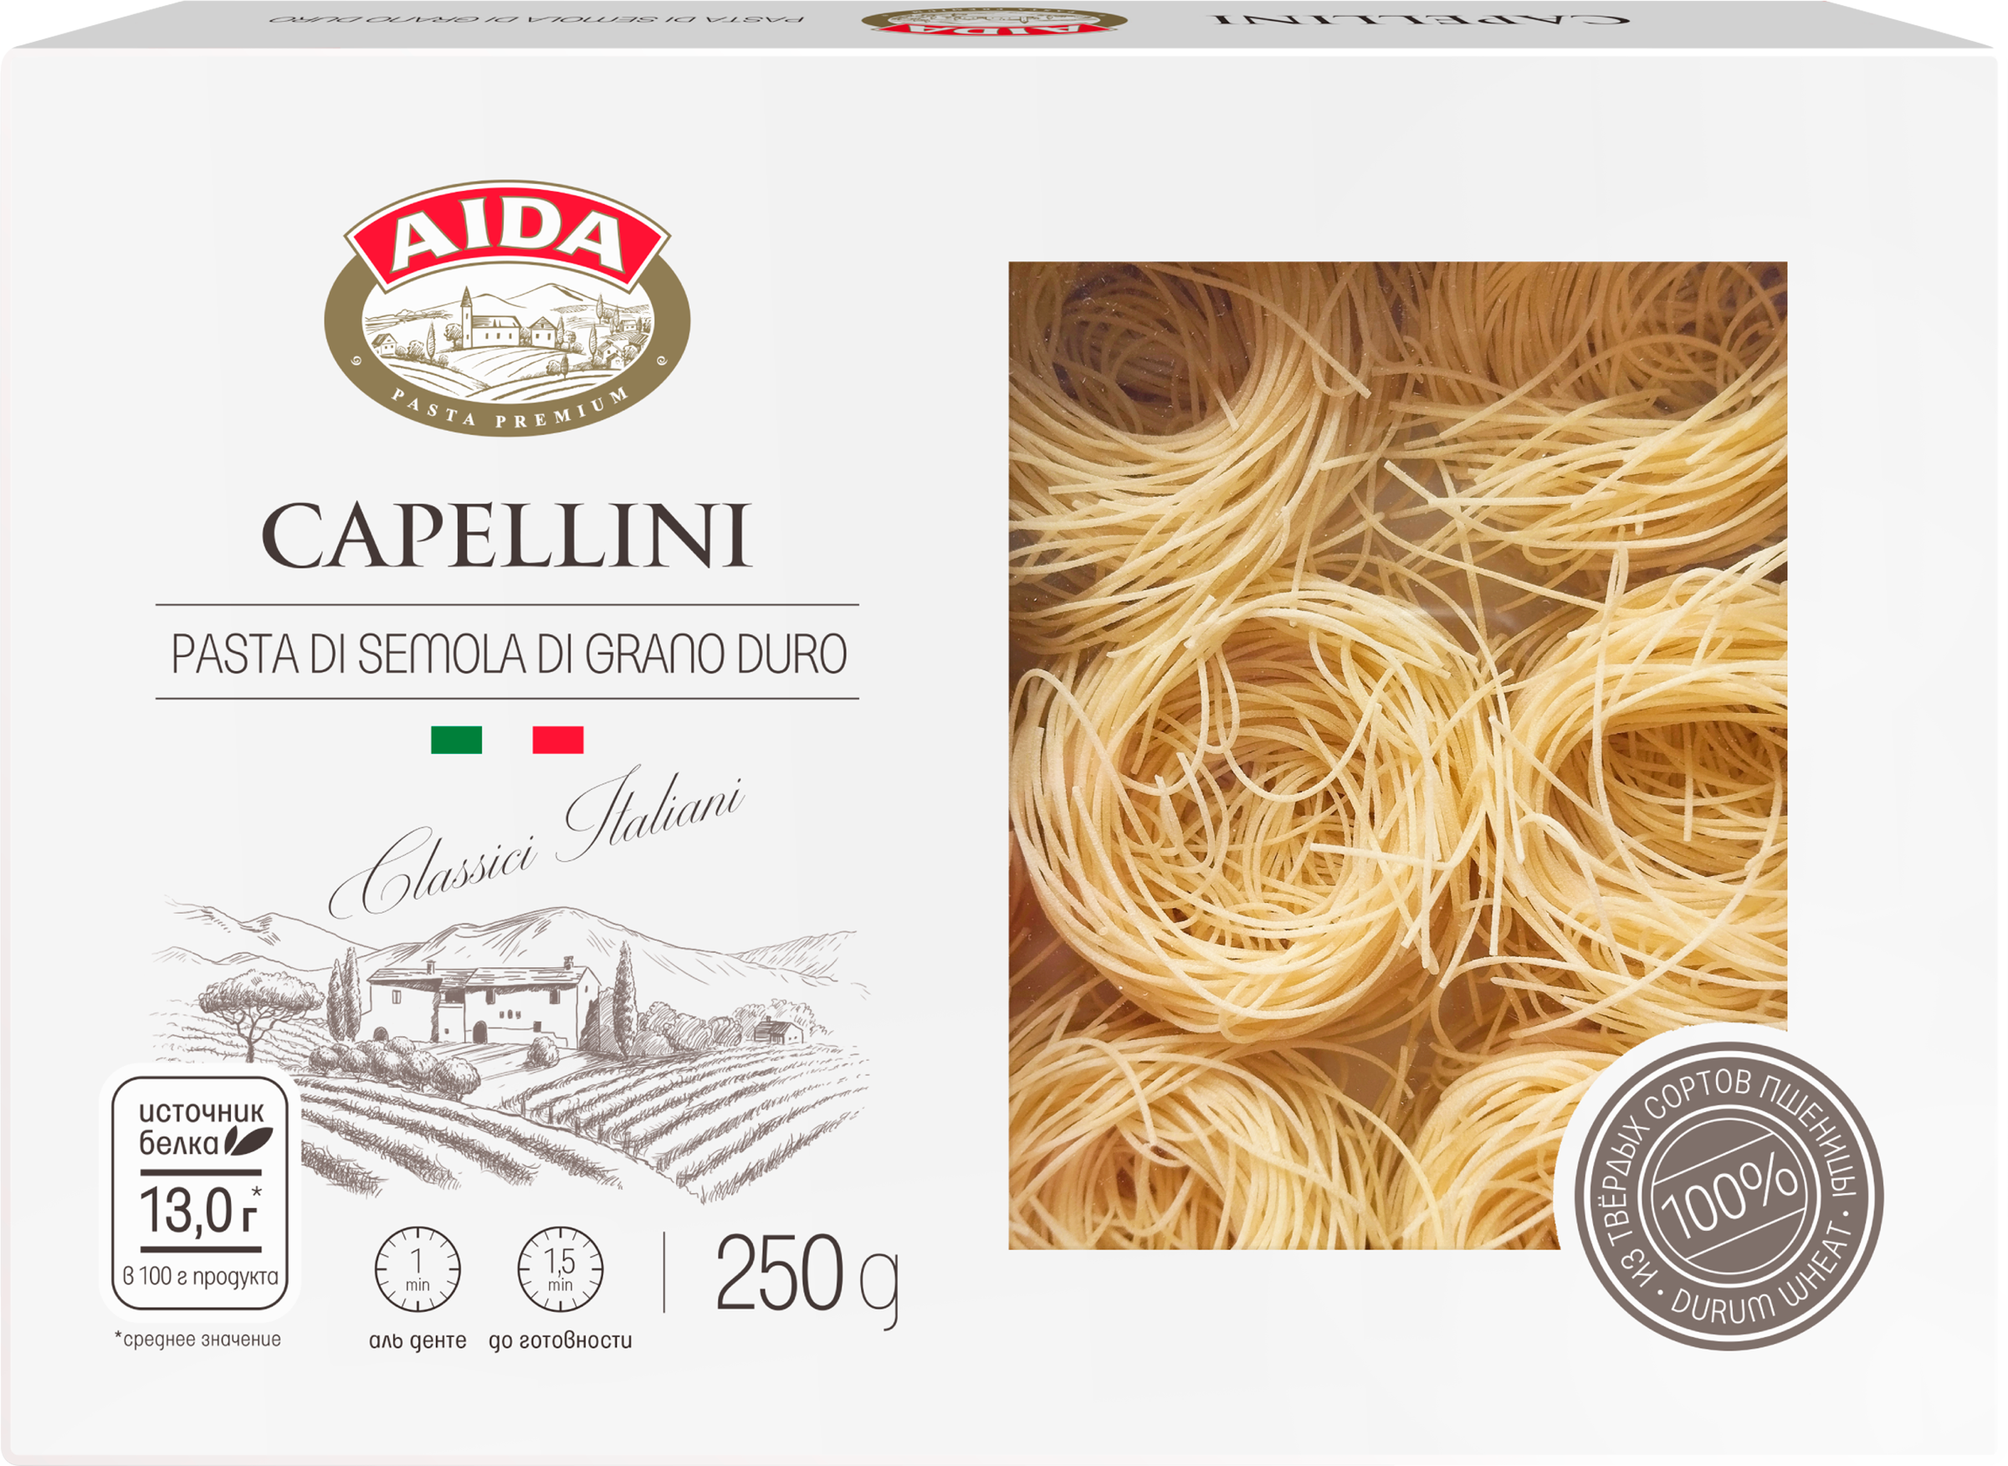Image resolution: width=2008 pixels, height=1466 pixels.
Task: Click the red flag rectangle
Action: coord(558,739)
